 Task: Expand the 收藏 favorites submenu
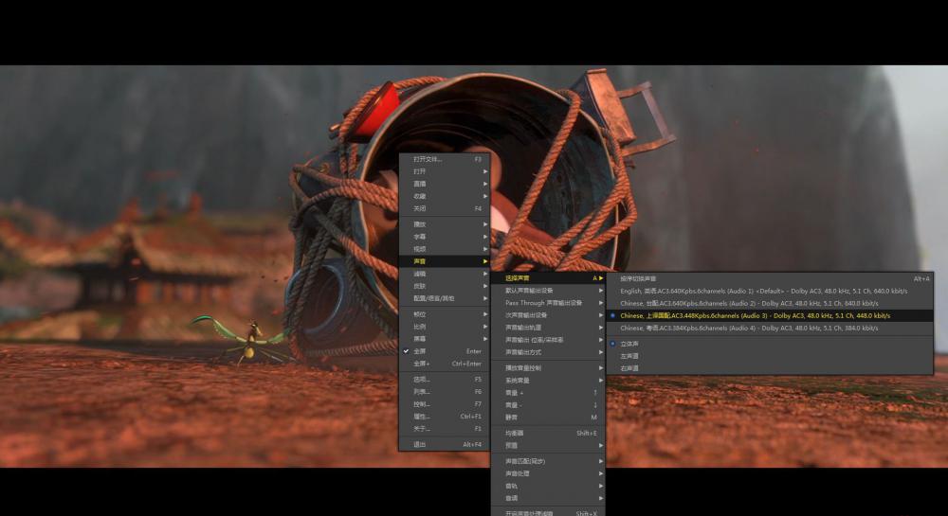pyautogui.click(x=445, y=196)
